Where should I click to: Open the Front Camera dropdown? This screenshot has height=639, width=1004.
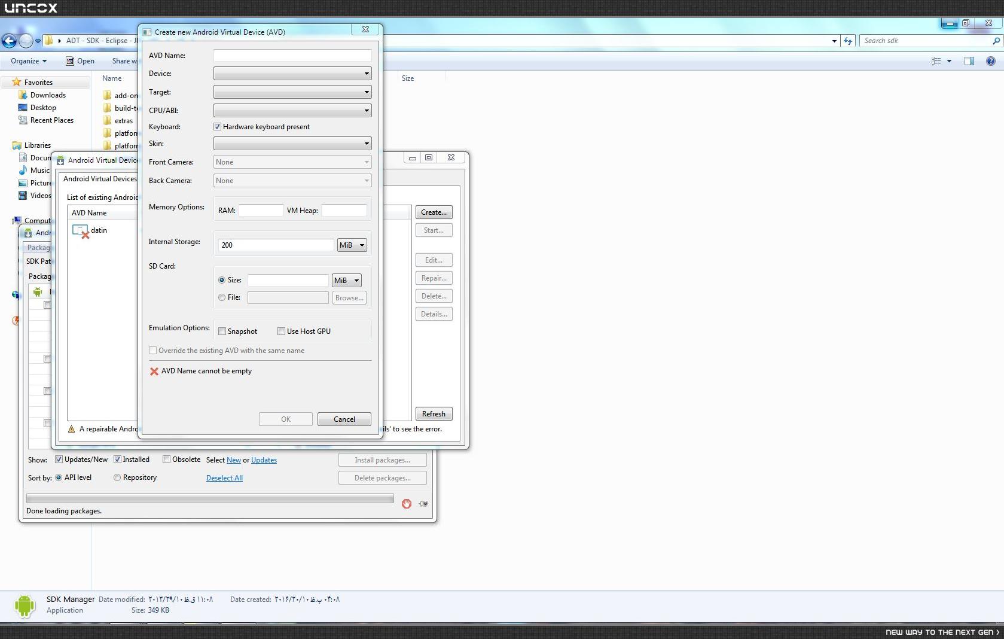[292, 162]
